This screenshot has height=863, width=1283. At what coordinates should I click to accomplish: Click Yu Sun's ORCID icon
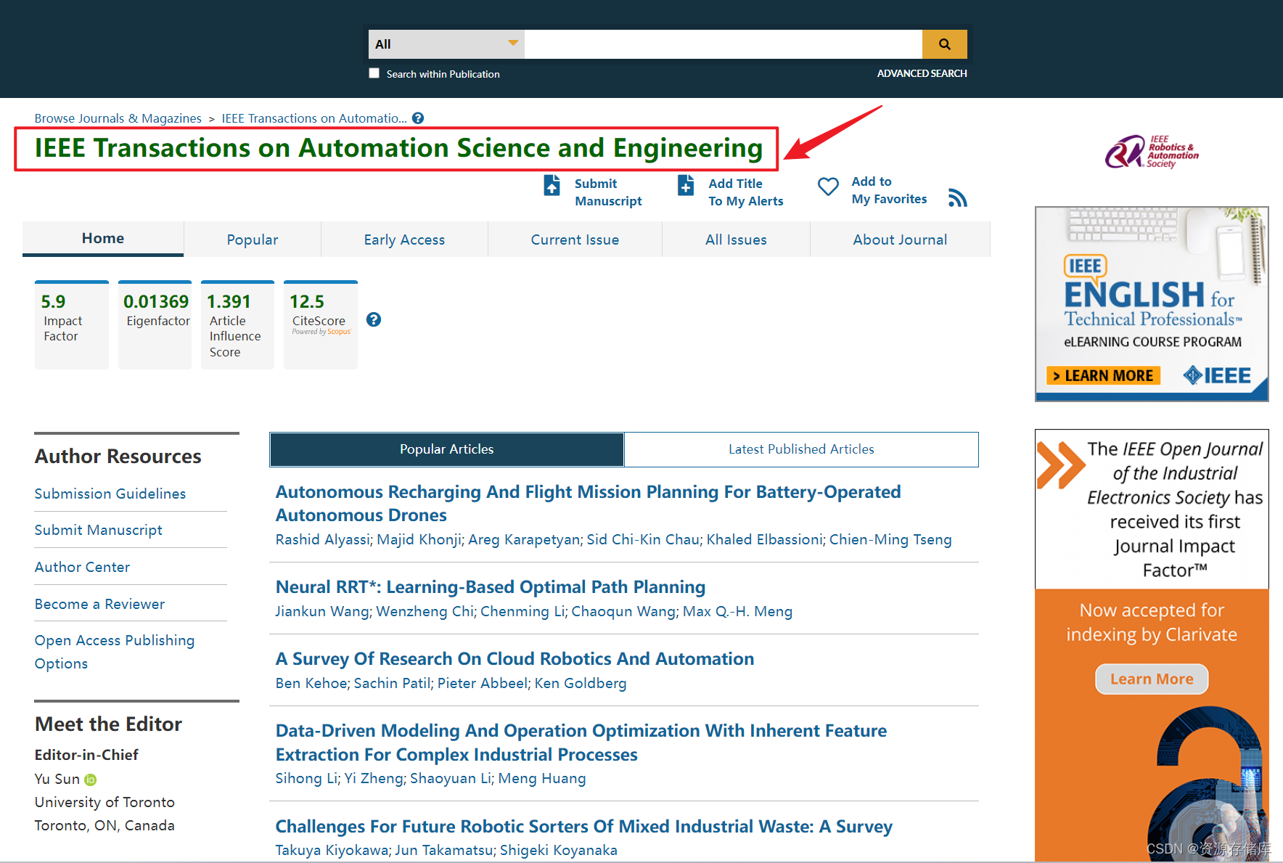[90, 780]
